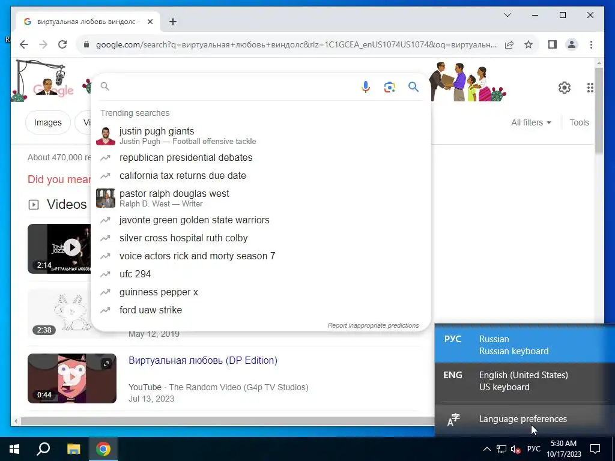
Task: Choose suggestion voice actors rick and morty season 7
Action: (261, 256)
